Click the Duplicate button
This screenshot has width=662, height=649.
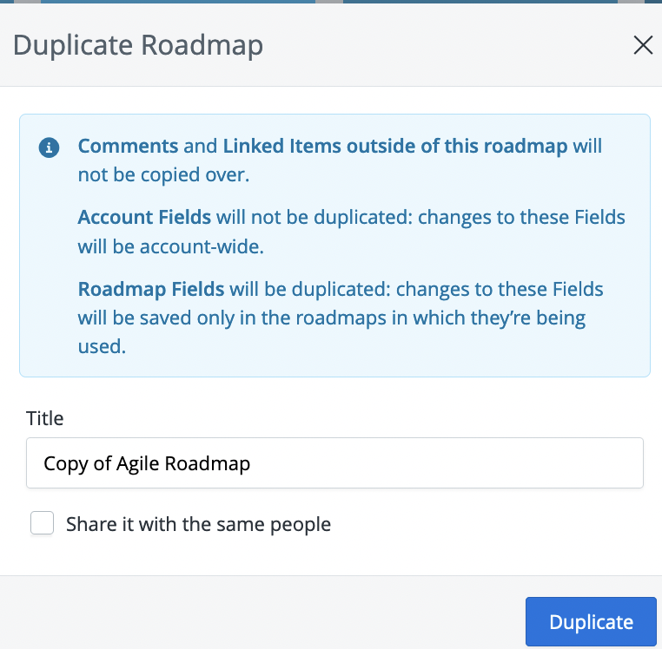[591, 621]
